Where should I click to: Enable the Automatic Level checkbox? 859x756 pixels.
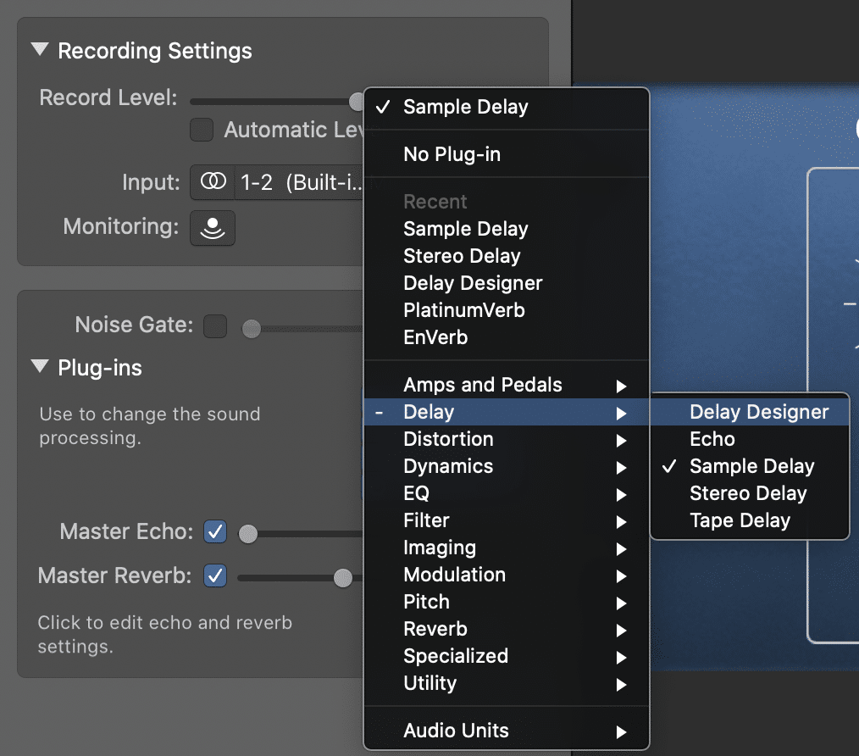(x=201, y=130)
